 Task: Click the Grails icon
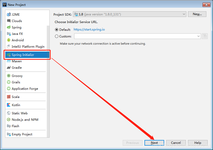pyautogui.click(x=9, y=82)
